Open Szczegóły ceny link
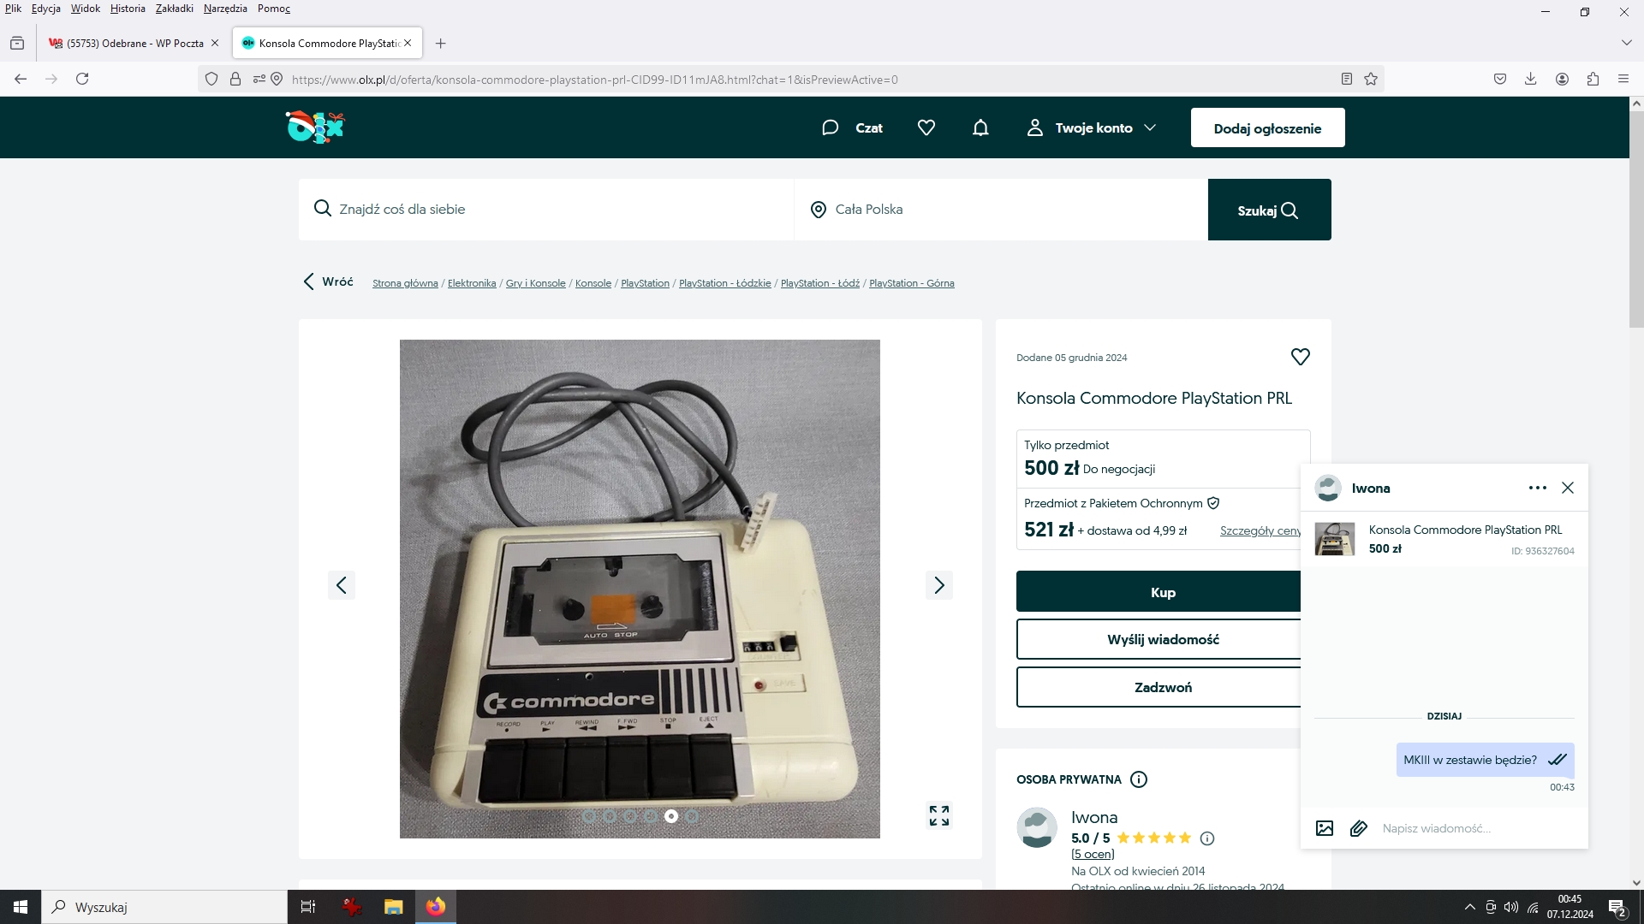This screenshot has height=924, width=1644. (1260, 530)
